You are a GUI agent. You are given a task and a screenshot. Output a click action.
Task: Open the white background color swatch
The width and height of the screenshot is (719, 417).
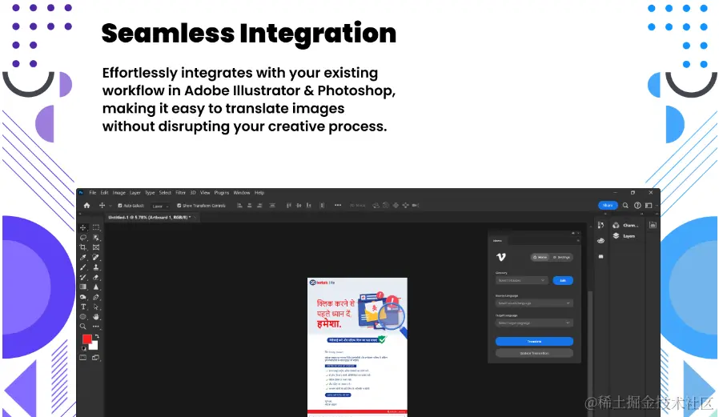coord(94,347)
